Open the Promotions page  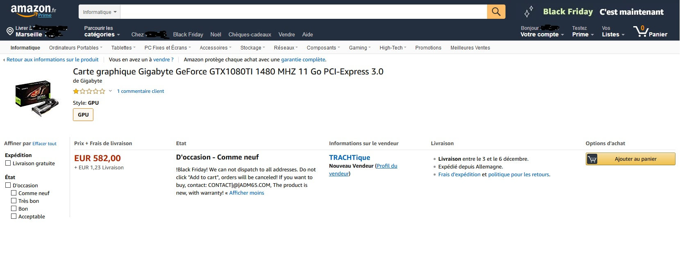[x=428, y=48]
